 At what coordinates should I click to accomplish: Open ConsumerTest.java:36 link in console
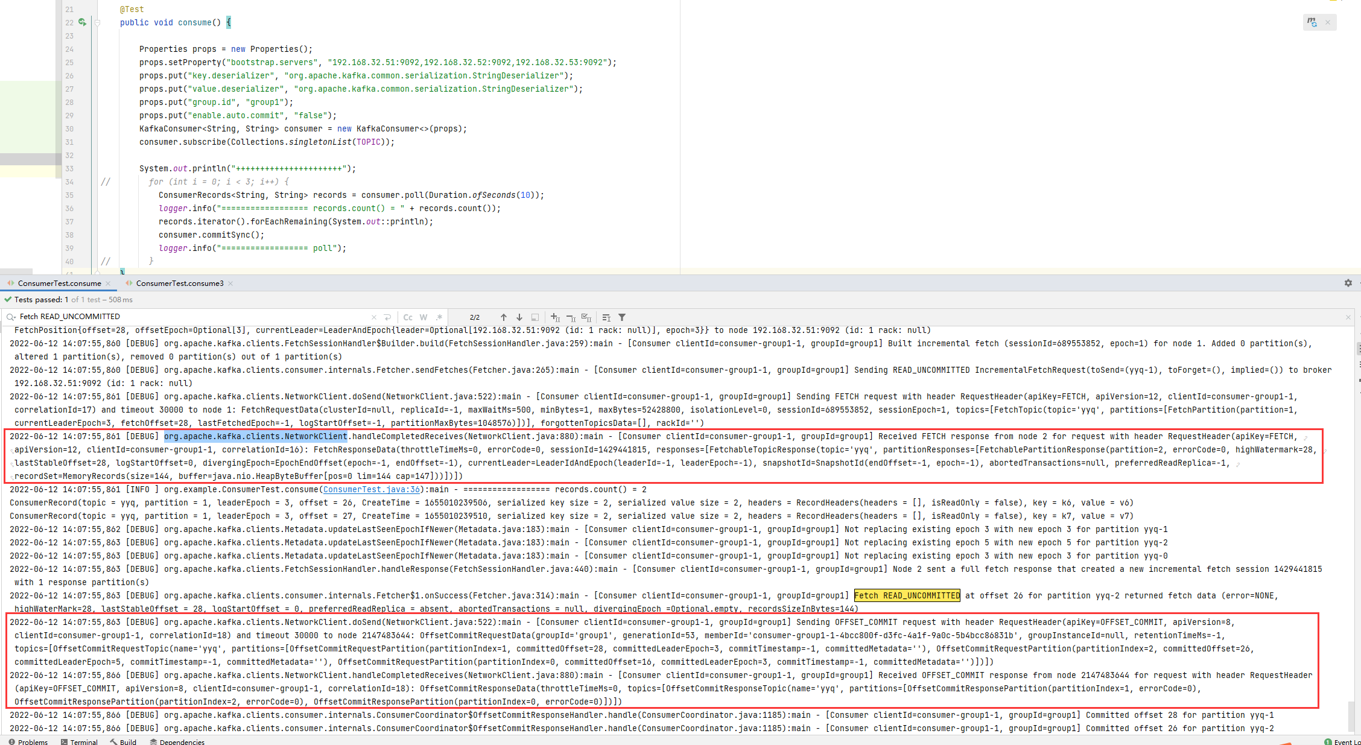371,489
